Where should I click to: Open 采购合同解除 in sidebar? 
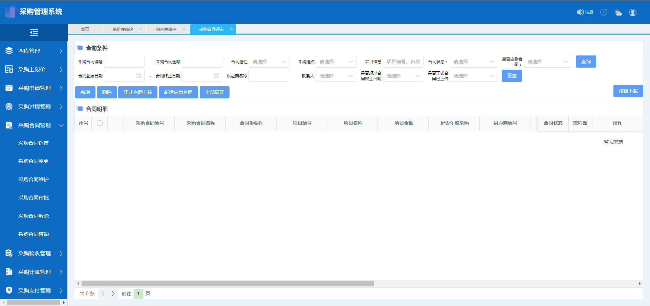tap(34, 216)
